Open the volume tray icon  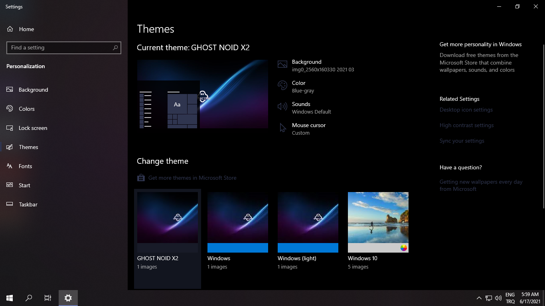(x=498, y=298)
